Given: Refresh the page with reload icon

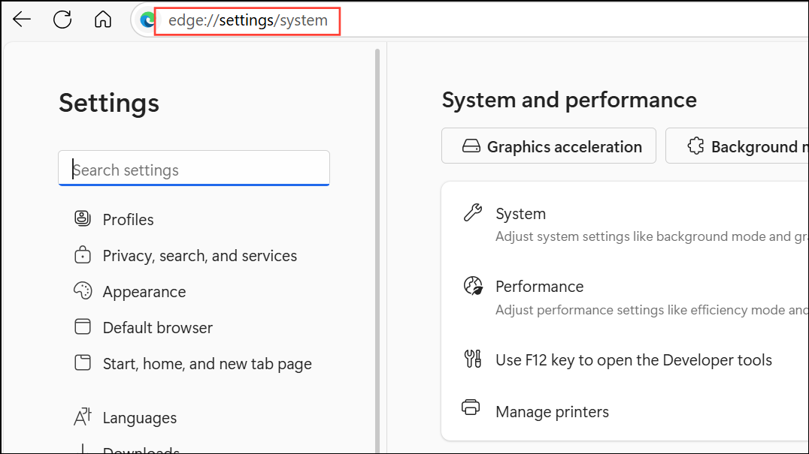Looking at the screenshot, I should click(62, 20).
